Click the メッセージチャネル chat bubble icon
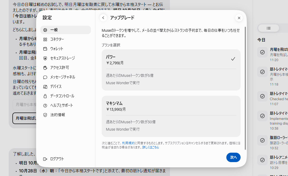Image resolution: width=288 pixels, height=176 pixels. pos(45,77)
